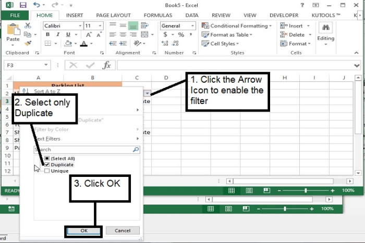Viewport: 365px width, 243px height.
Task: Click the Orientation icon
Action: pyautogui.click(x=137, y=43)
